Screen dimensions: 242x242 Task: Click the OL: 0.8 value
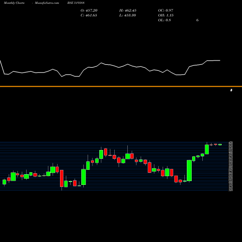[x=164, y=20]
